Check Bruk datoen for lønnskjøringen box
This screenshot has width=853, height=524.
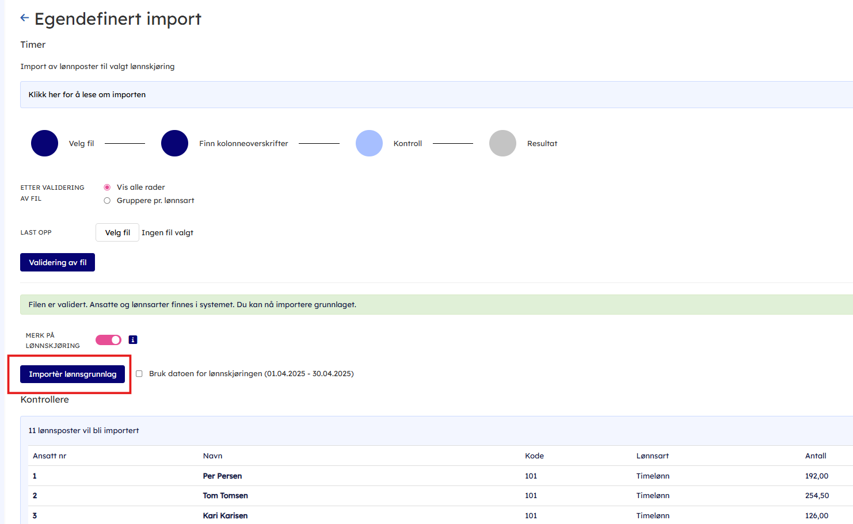pos(139,374)
